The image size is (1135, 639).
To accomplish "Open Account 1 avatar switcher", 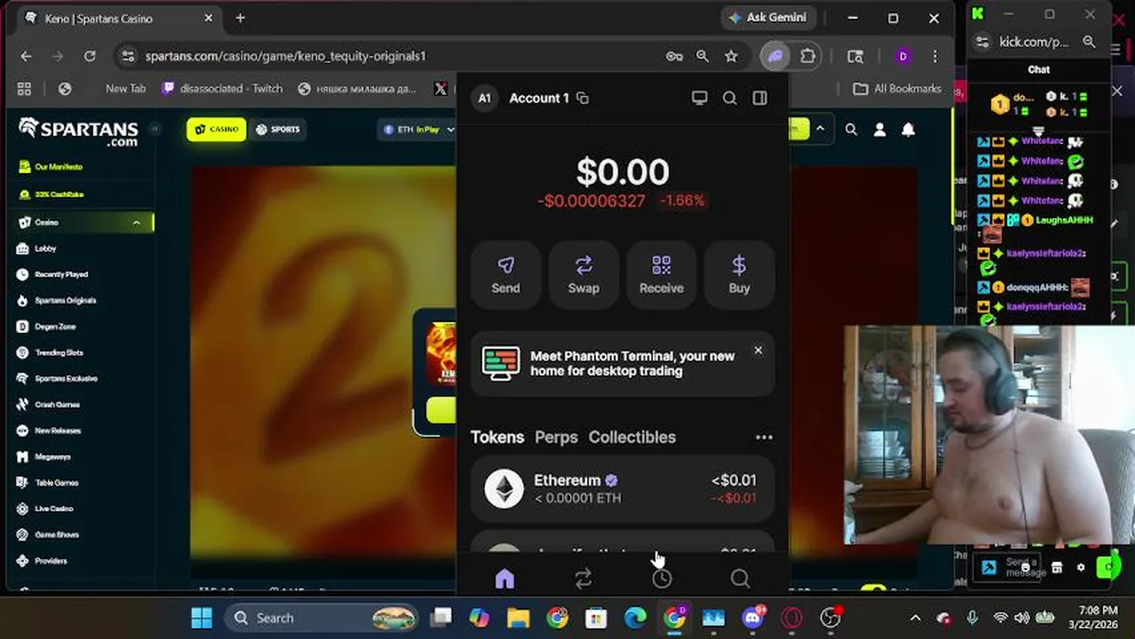I will click(485, 99).
